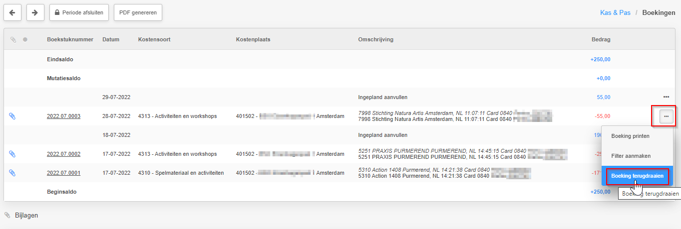Image resolution: width=681 pixels, height=229 pixels.
Task: Click the Periode afsluiten button
Action: (79, 12)
